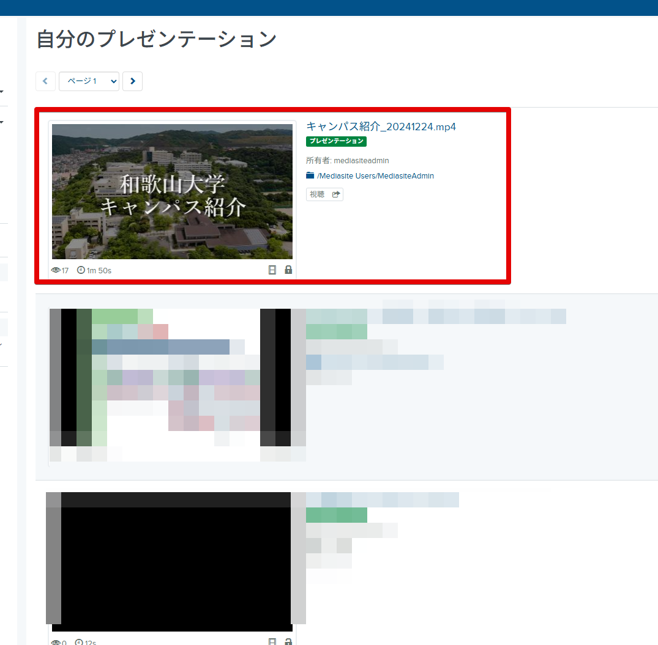Click the folder icon beside /Mediasite Users/MediasiteAdmin
This screenshot has width=658, height=645.
tap(310, 176)
